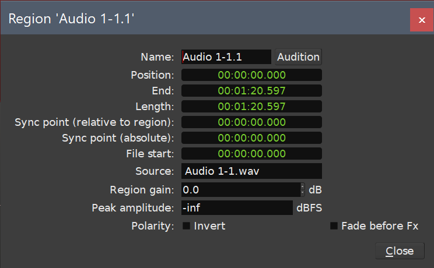Click the End timecode display
Image resolution: width=434 pixels, height=268 pixels.
tap(251, 91)
